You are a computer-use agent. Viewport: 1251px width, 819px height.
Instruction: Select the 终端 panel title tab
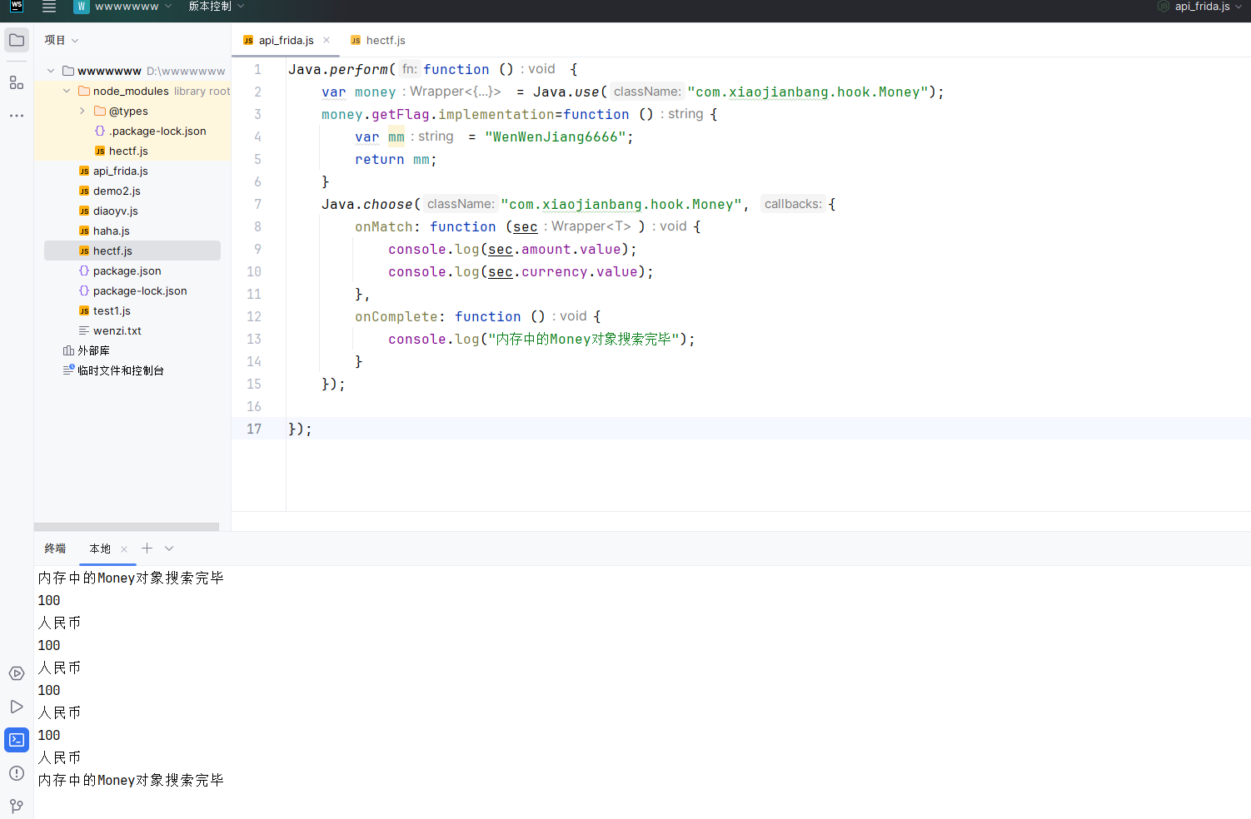point(55,548)
